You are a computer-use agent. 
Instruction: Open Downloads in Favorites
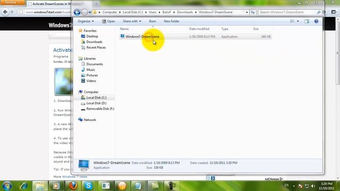pos(94,42)
